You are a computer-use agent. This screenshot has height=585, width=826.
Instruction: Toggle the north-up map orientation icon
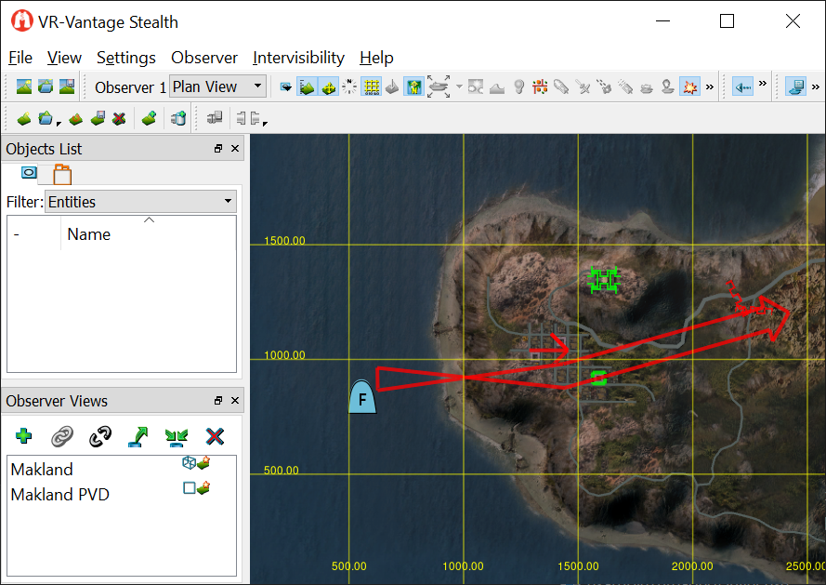coord(414,87)
